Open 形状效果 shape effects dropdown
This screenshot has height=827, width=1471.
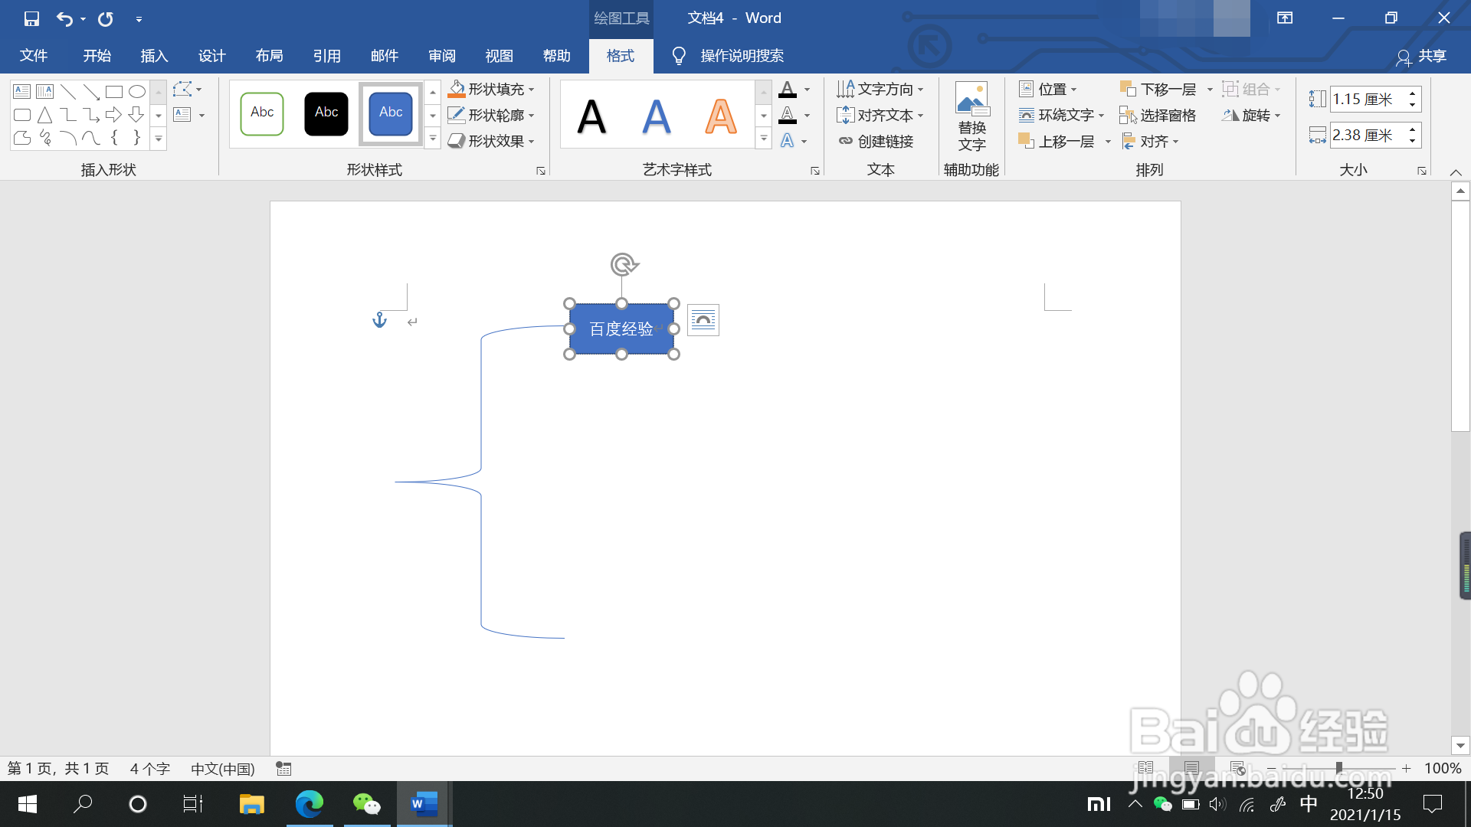pyautogui.click(x=491, y=142)
